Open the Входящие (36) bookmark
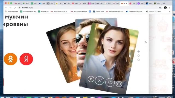175x98 pixels. [115, 11]
